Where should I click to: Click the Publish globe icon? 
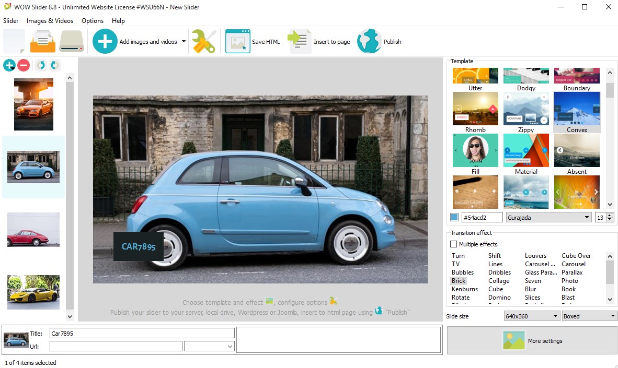click(369, 41)
